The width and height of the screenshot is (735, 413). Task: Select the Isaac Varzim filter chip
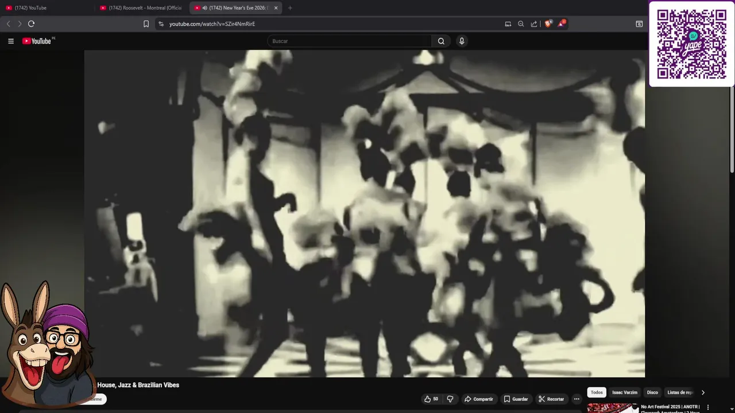click(624, 392)
